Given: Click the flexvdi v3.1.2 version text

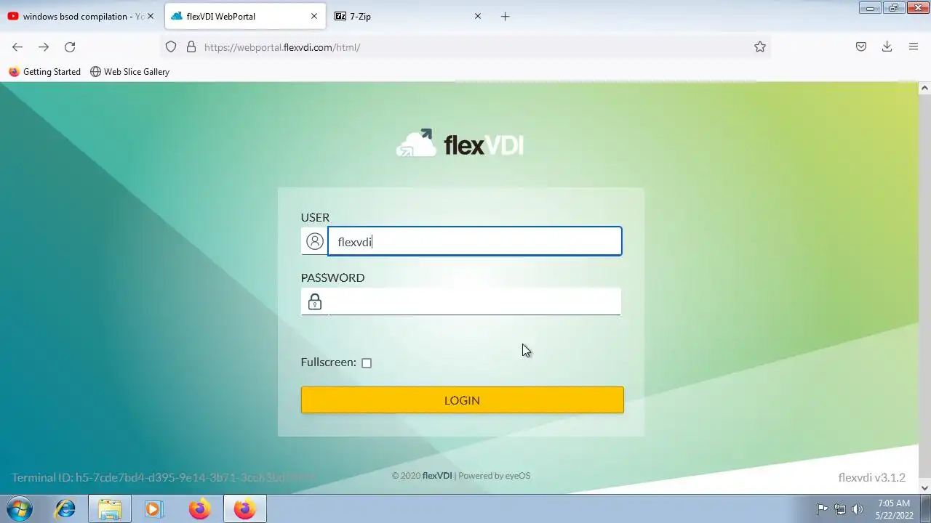Looking at the screenshot, I should click(x=871, y=477).
